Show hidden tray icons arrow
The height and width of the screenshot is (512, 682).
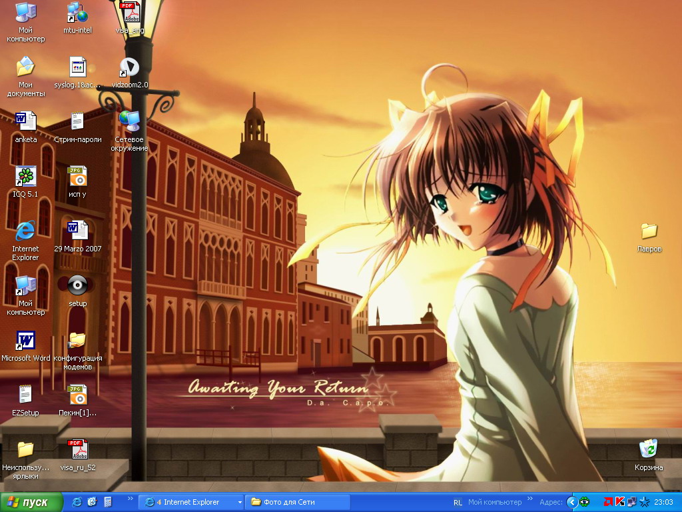(572, 503)
